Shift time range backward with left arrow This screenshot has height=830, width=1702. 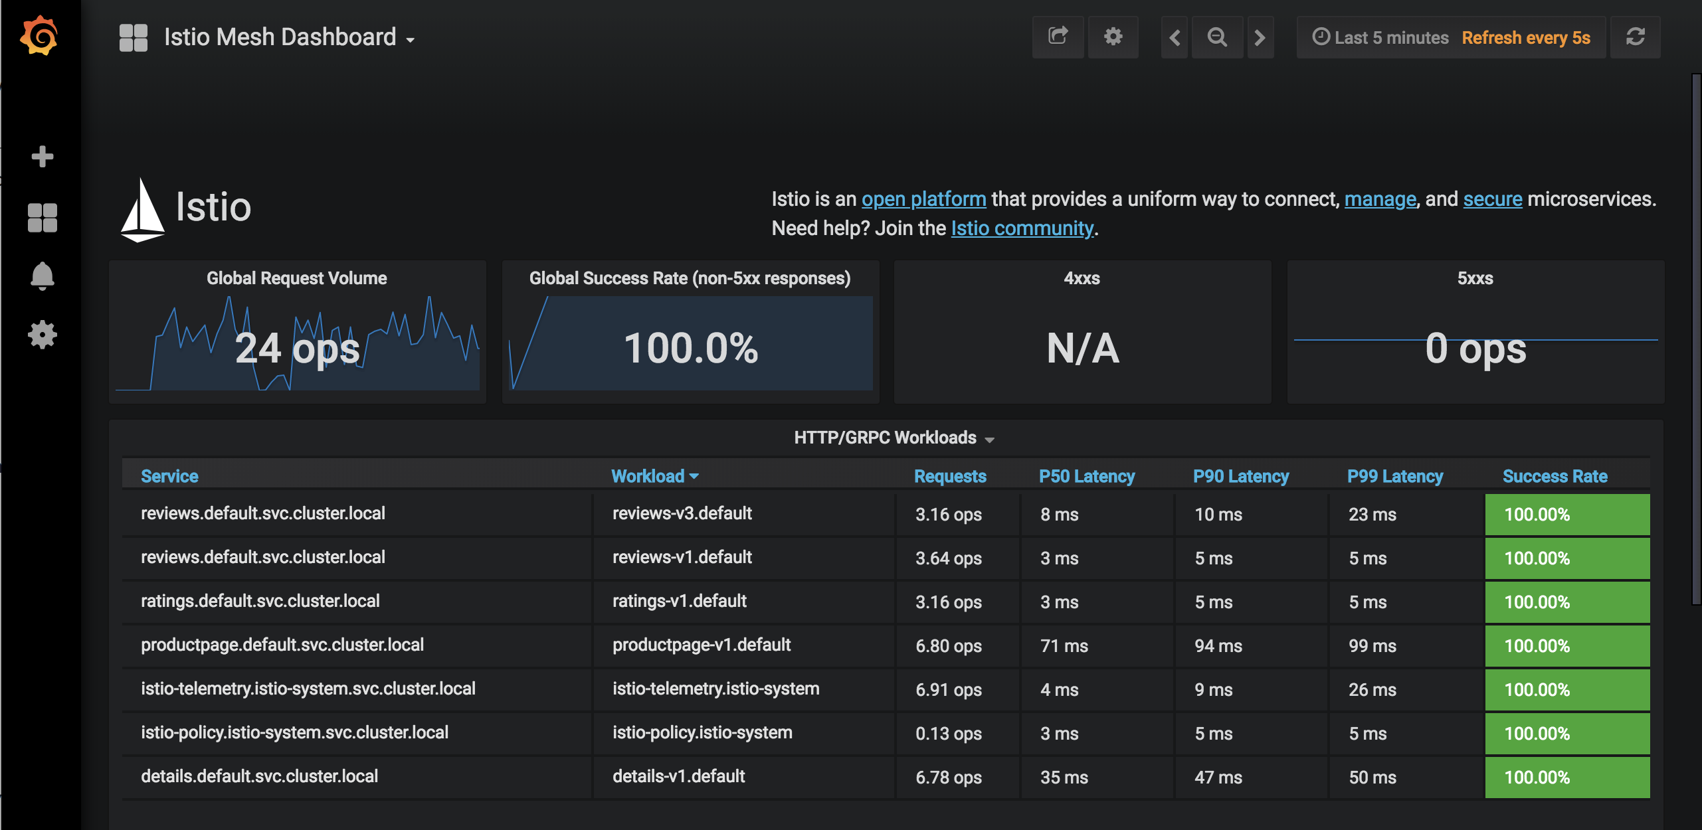pyautogui.click(x=1175, y=37)
